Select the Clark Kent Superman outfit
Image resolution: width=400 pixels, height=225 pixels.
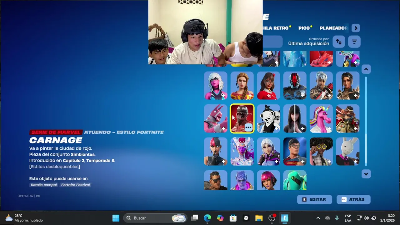pyautogui.click(x=295, y=151)
